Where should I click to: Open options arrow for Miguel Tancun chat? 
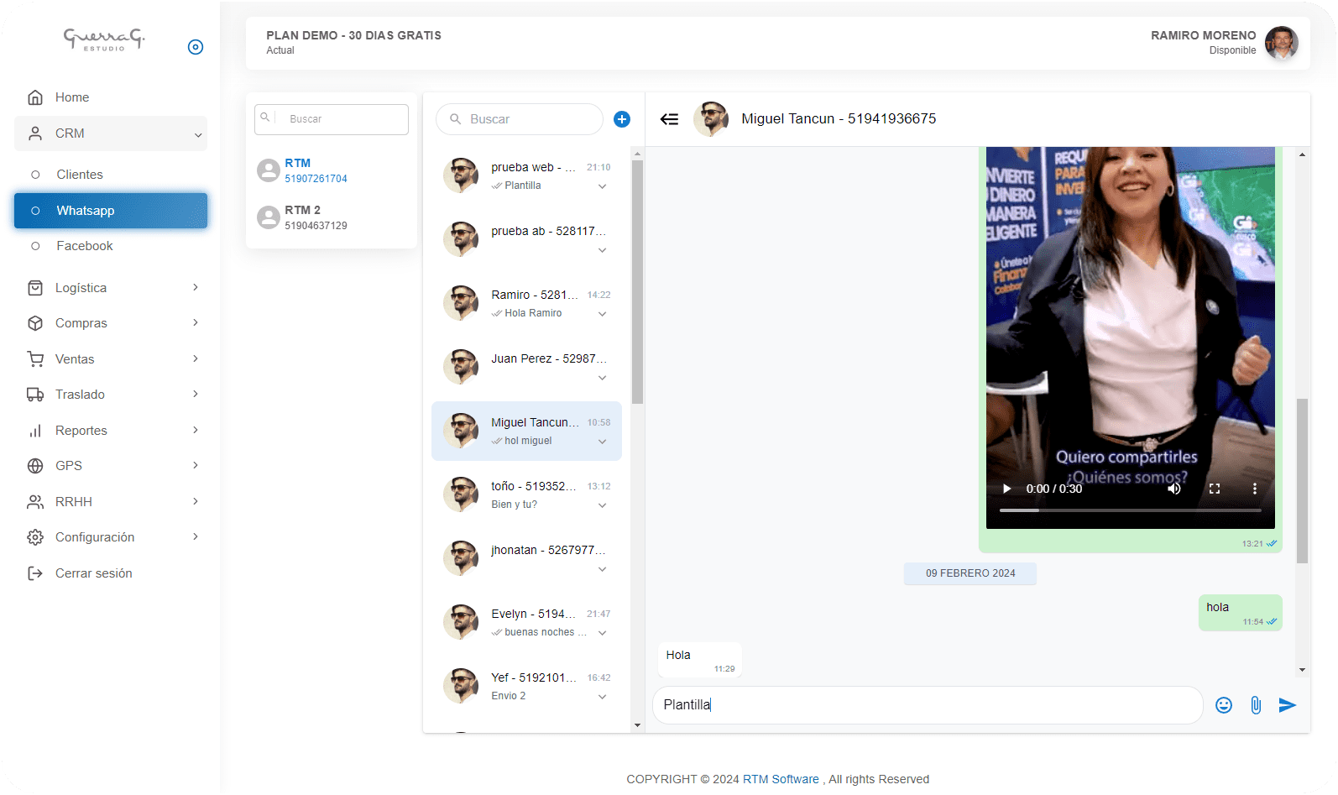[602, 442]
